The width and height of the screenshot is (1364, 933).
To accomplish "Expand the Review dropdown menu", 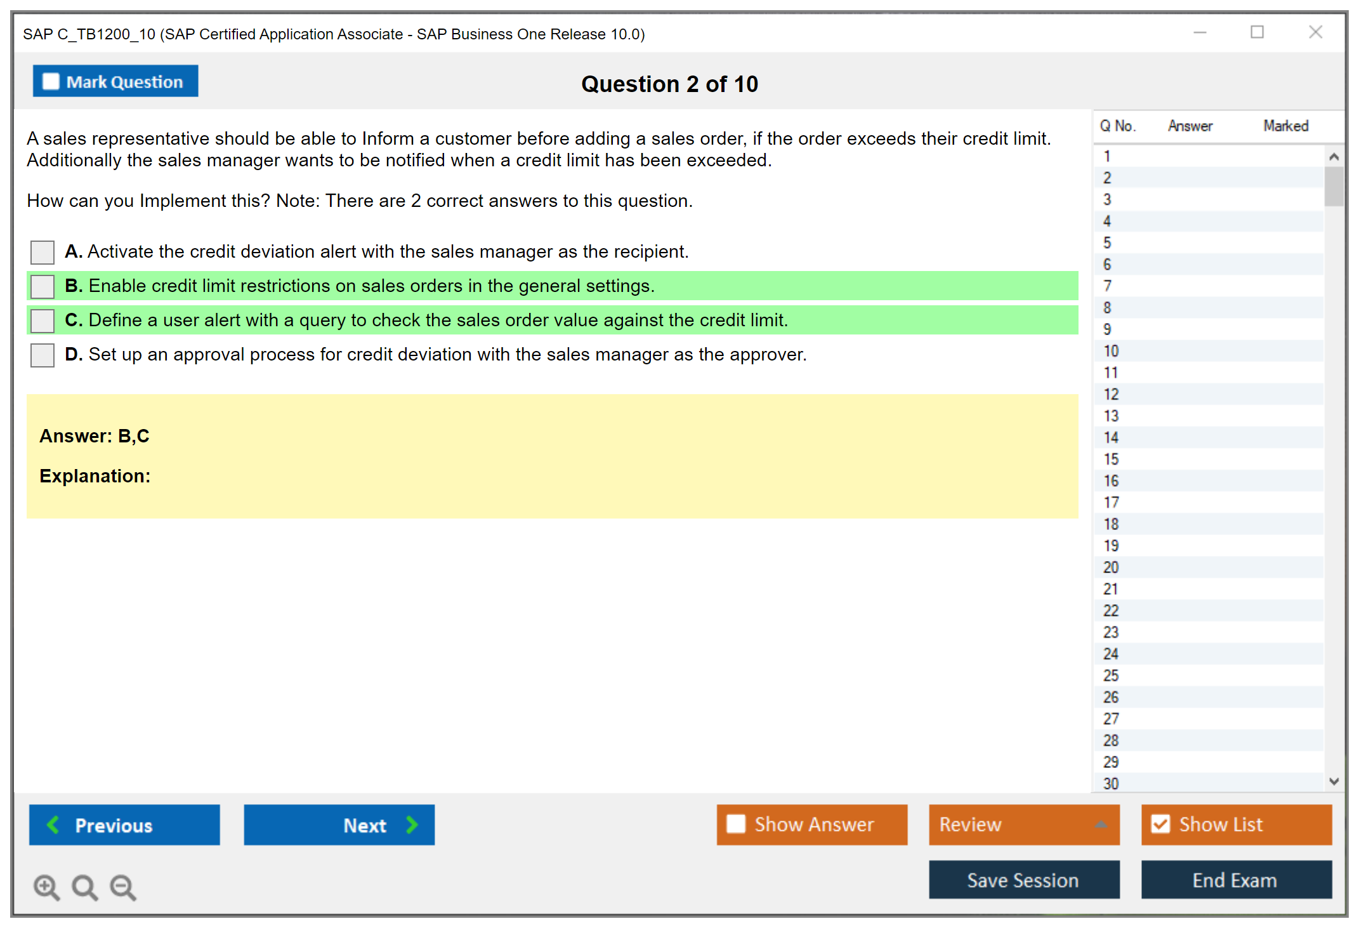I will coord(1024,824).
